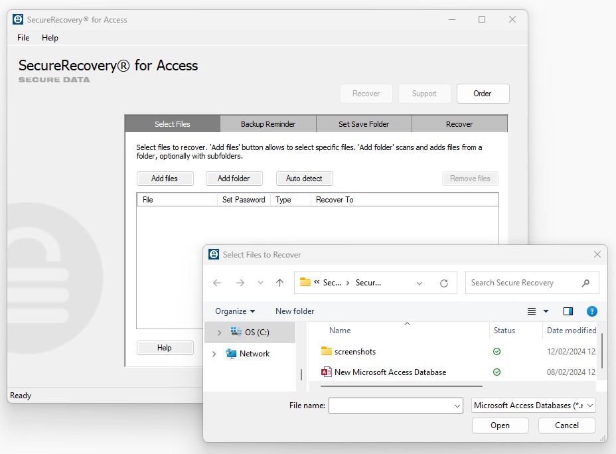
Task: Click the refresh icon in the address bar
Action: point(444,282)
